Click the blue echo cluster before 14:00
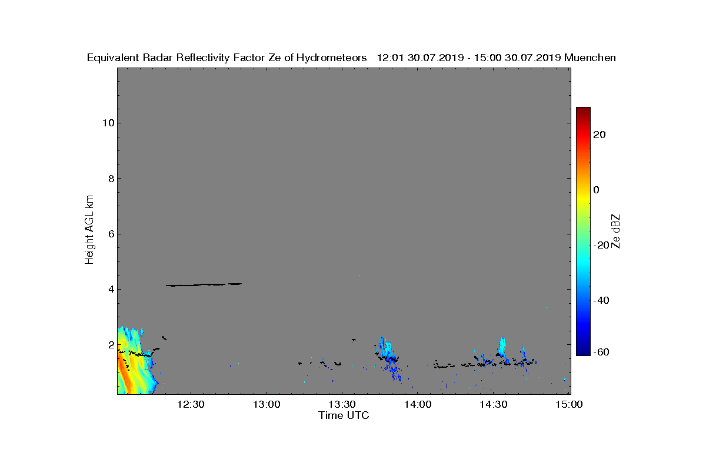Viewport: 706px width, 470px height. tap(388, 358)
